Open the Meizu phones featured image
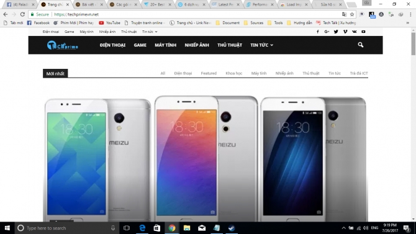Viewport: 416px width, 234px height. coord(206,158)
